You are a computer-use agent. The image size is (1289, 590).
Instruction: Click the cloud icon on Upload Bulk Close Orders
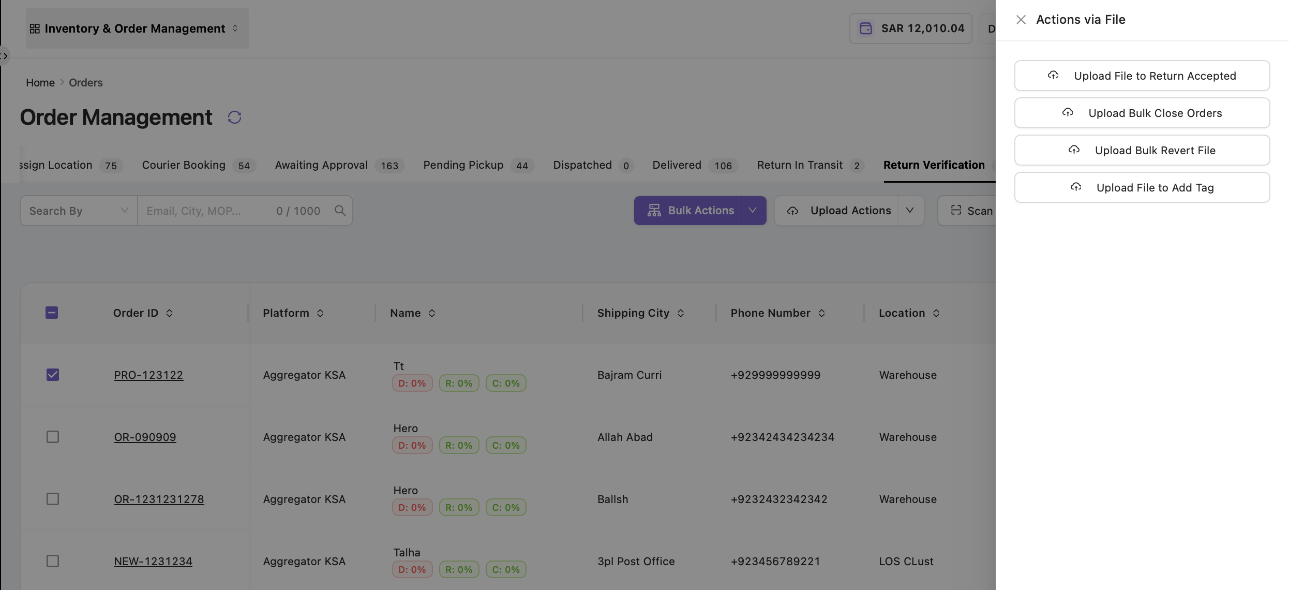point(1068,112)
